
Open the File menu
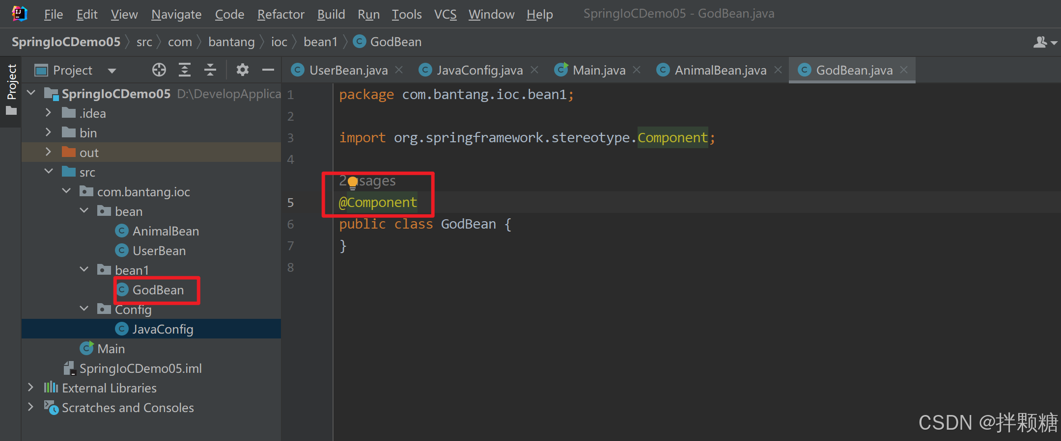click(x=54, y=14)
